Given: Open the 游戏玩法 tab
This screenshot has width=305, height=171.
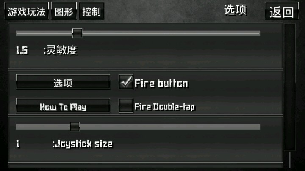Looking at the screenshot, I should [27, 11].
